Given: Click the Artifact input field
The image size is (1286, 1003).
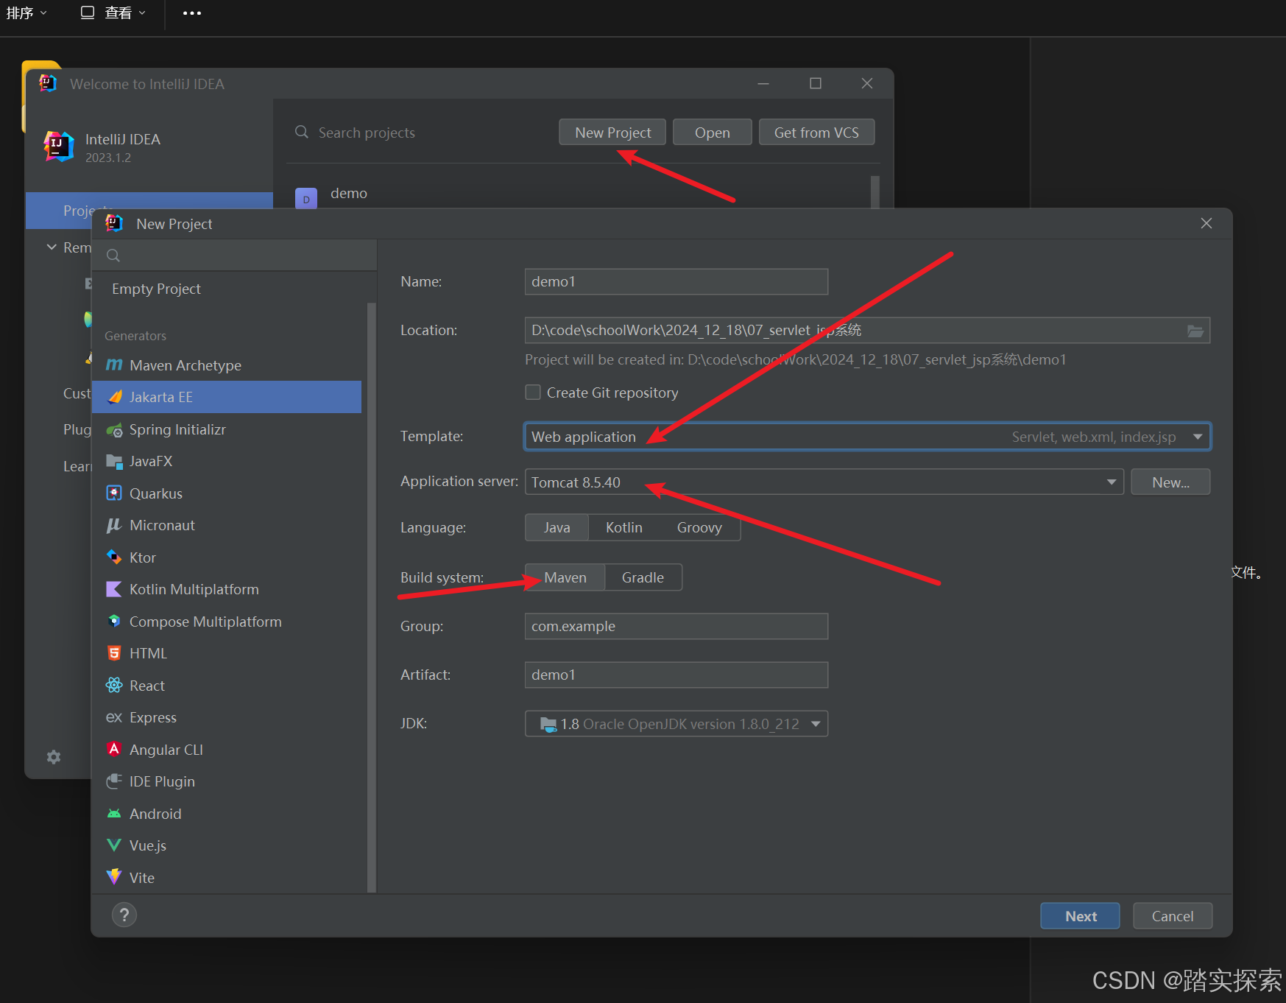Looking at the screenshot, I should (x=676, y=675).
